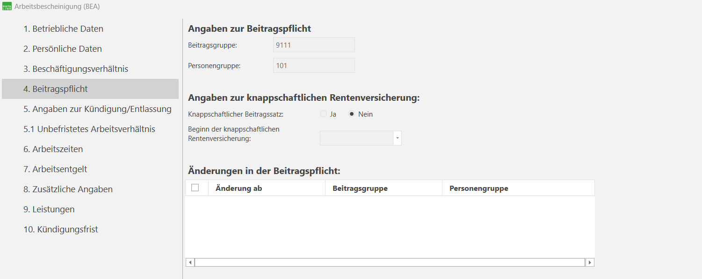Open "7. Arbeitsentgelt"
The image size is (702, 279).
pyautogui.click(x=54, y=169)
